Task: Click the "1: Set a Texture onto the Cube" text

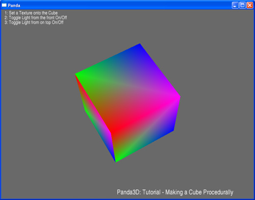Action: [x=31, y=13]
